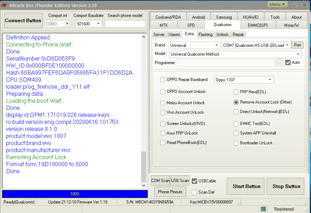This screenshot has width=311, height=213.
Task: Open the About tab
Action: [x=296, y=17]
